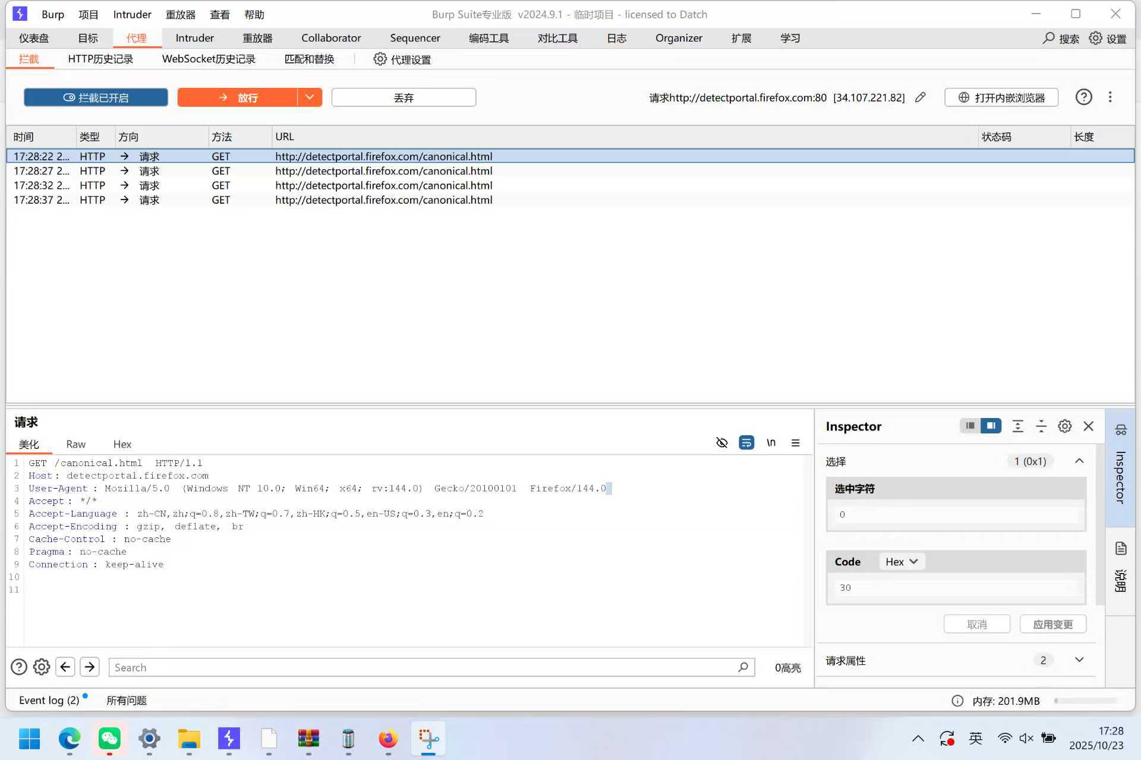
Task: Click the Drop (丢弃) button
Action: click(x=404, y=97)
